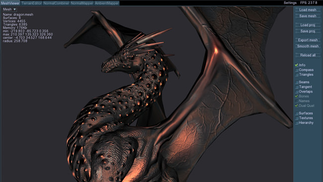Expand the Mesh dropdown
The height and width of the screenshot is (182, 323).
(9, 9)
